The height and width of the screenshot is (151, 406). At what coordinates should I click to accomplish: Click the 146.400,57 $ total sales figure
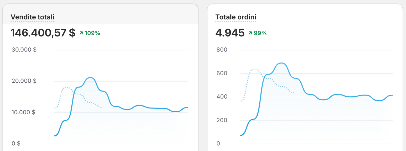[x=43, y=33]
